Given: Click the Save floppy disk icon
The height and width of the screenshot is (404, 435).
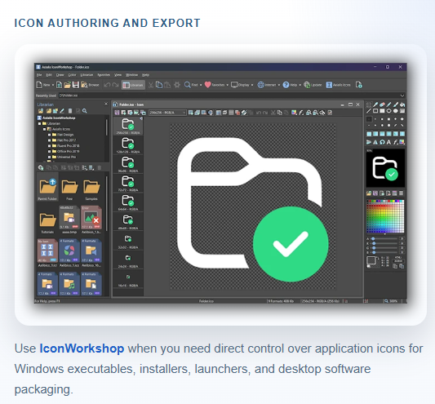Looking at the screenshot, I should click(x=75, y=85).
